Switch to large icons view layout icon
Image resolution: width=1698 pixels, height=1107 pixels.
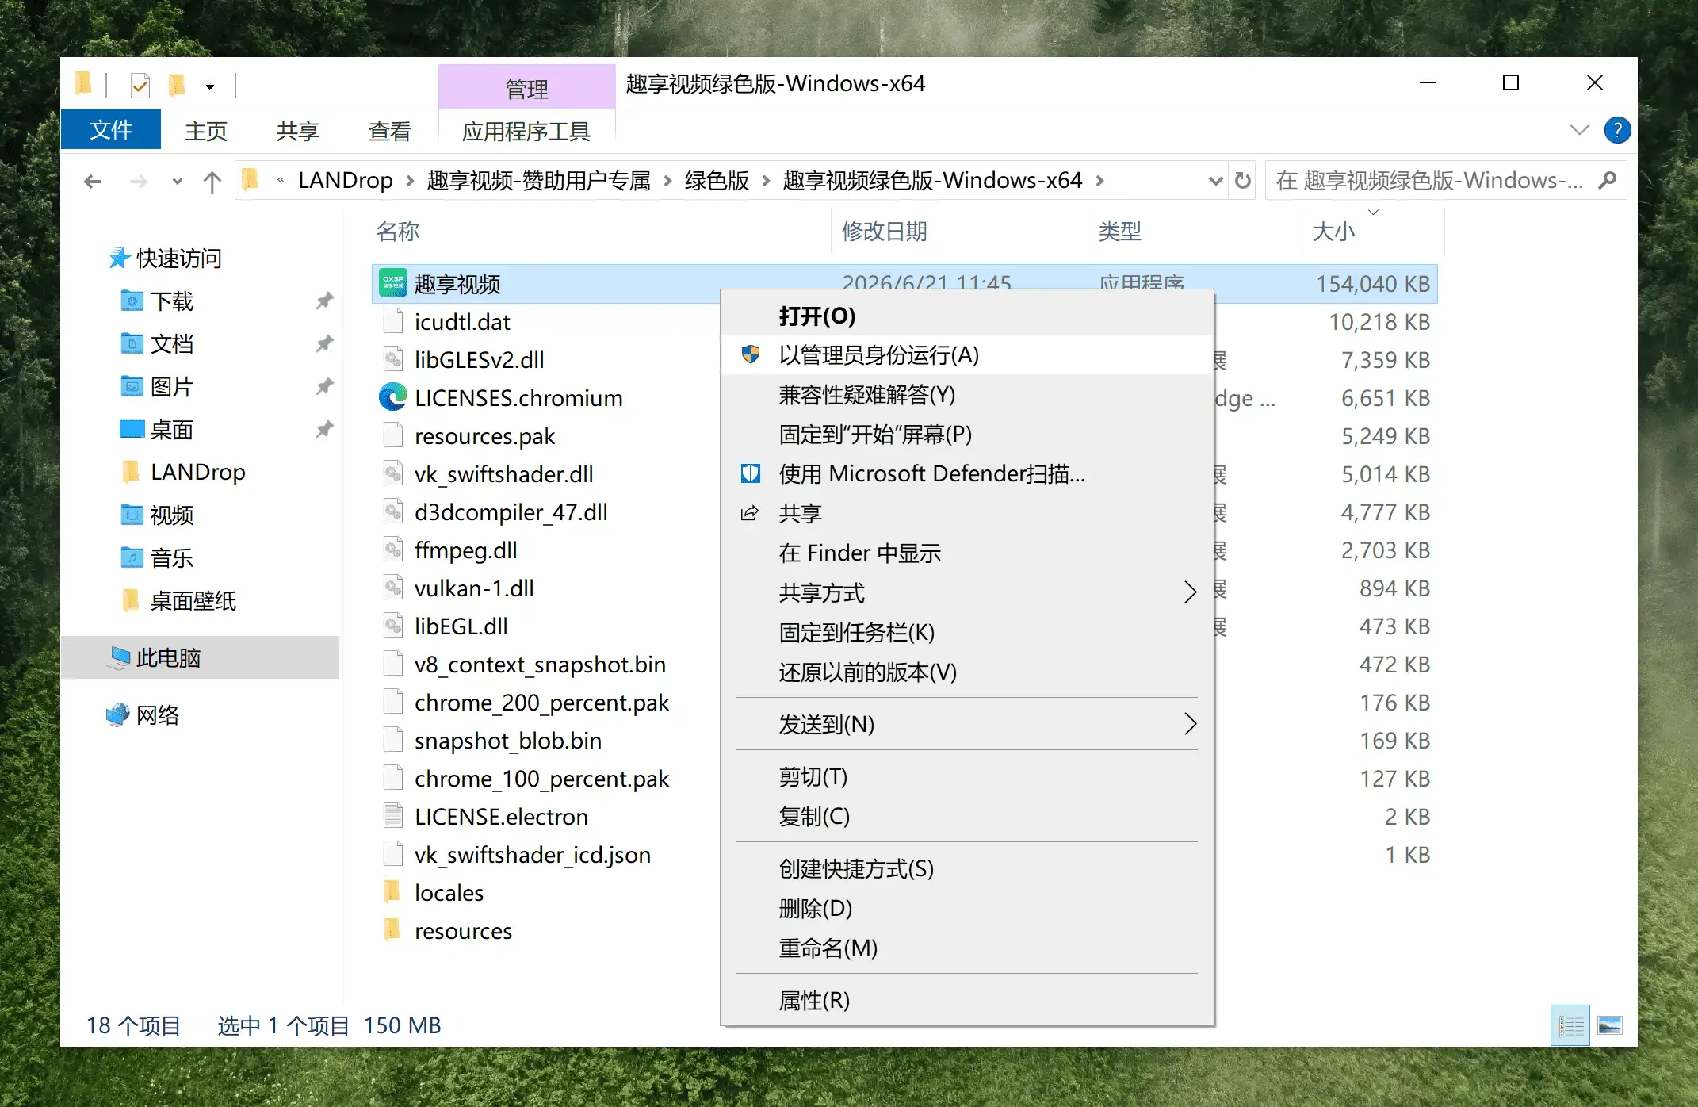(1610, 1025)
